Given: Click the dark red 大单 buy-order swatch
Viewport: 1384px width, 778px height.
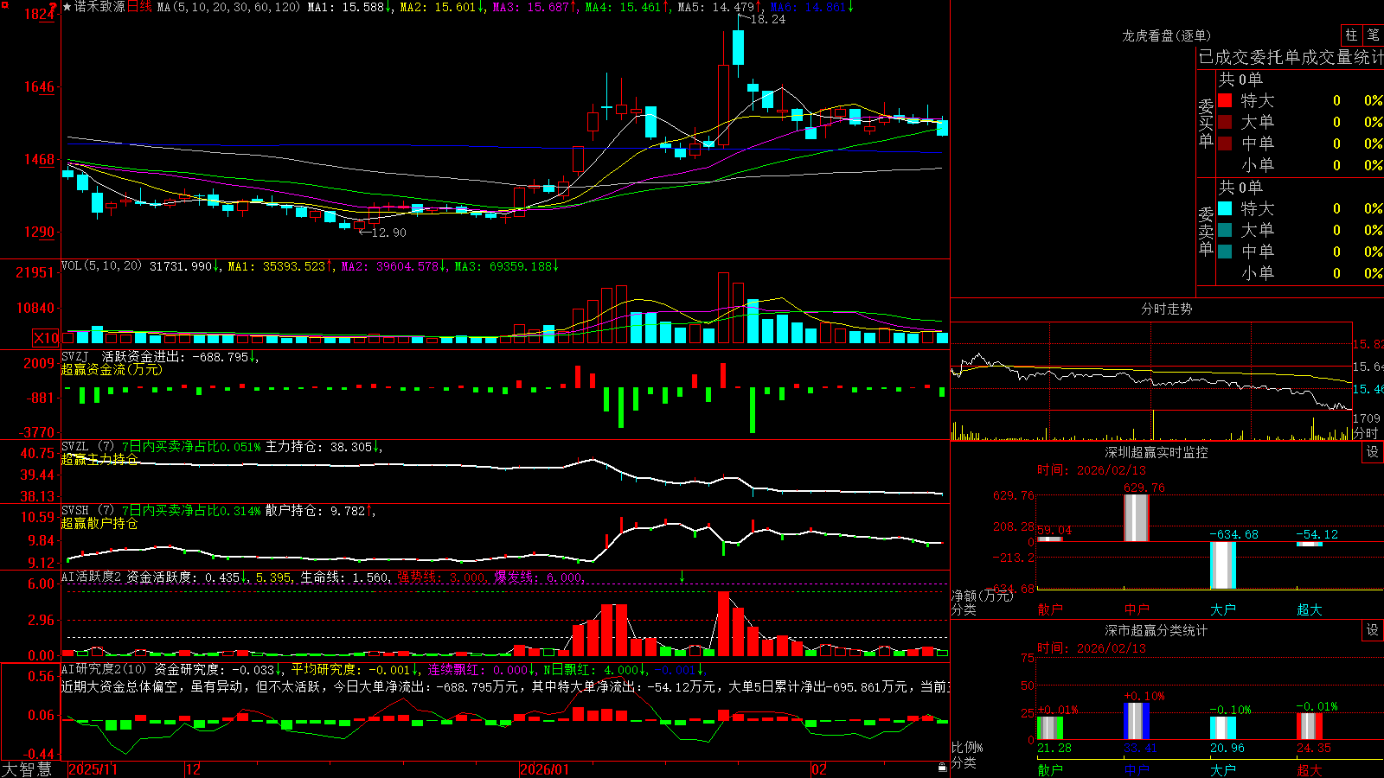Looking at the screenshot, I should click(x=1225, y=122).
